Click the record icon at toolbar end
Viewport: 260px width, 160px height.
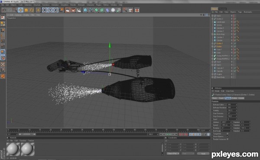137,10
